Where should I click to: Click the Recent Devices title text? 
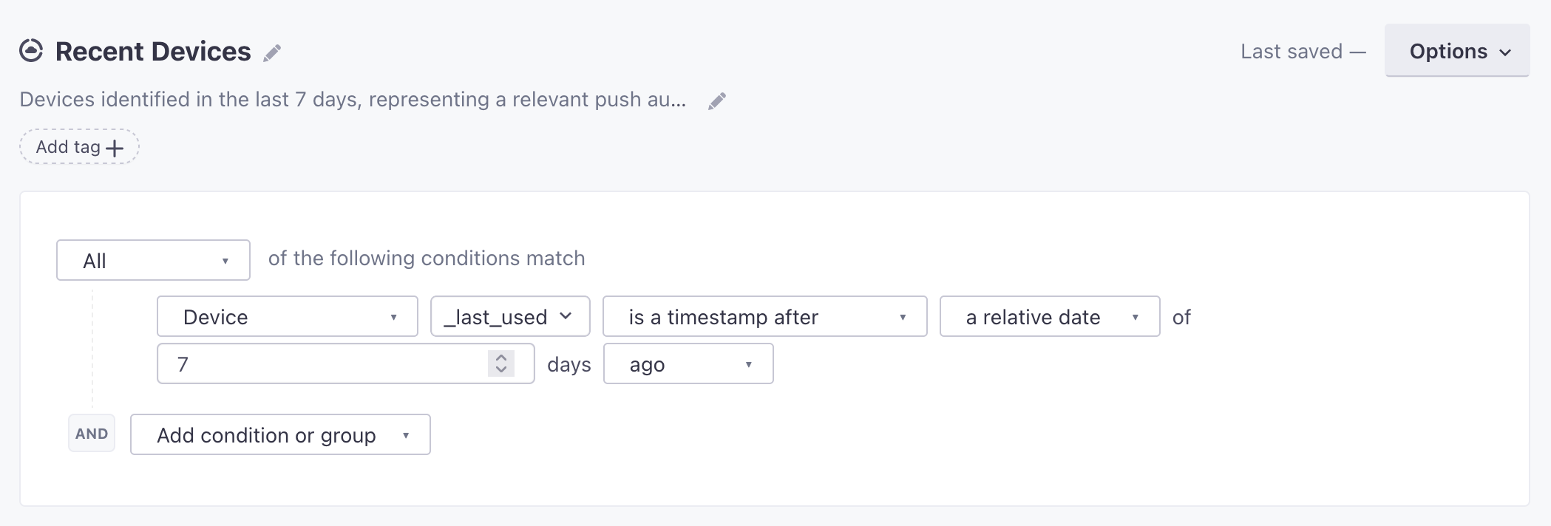[x=153, y=51]
